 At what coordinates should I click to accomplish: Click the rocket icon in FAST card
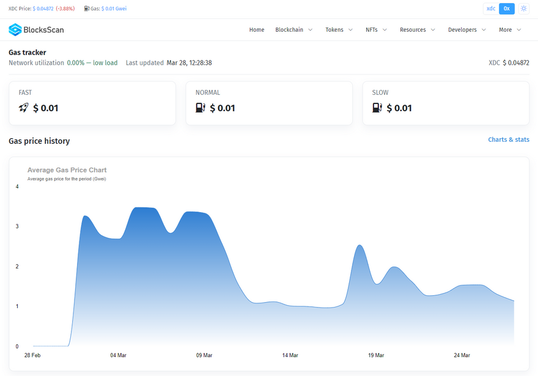coord(24,108)
